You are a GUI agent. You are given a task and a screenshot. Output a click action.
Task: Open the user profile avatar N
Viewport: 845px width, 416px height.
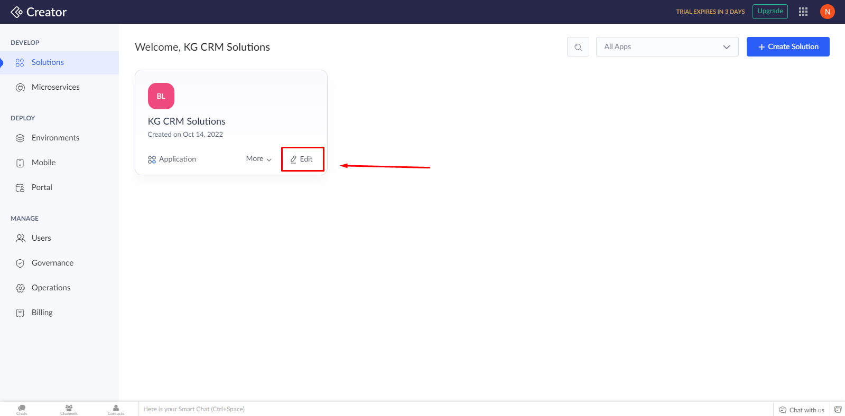828,12
